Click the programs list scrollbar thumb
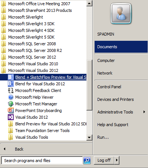Image resolution: width=148 pixels, height=168 pixels. (89, 85)
